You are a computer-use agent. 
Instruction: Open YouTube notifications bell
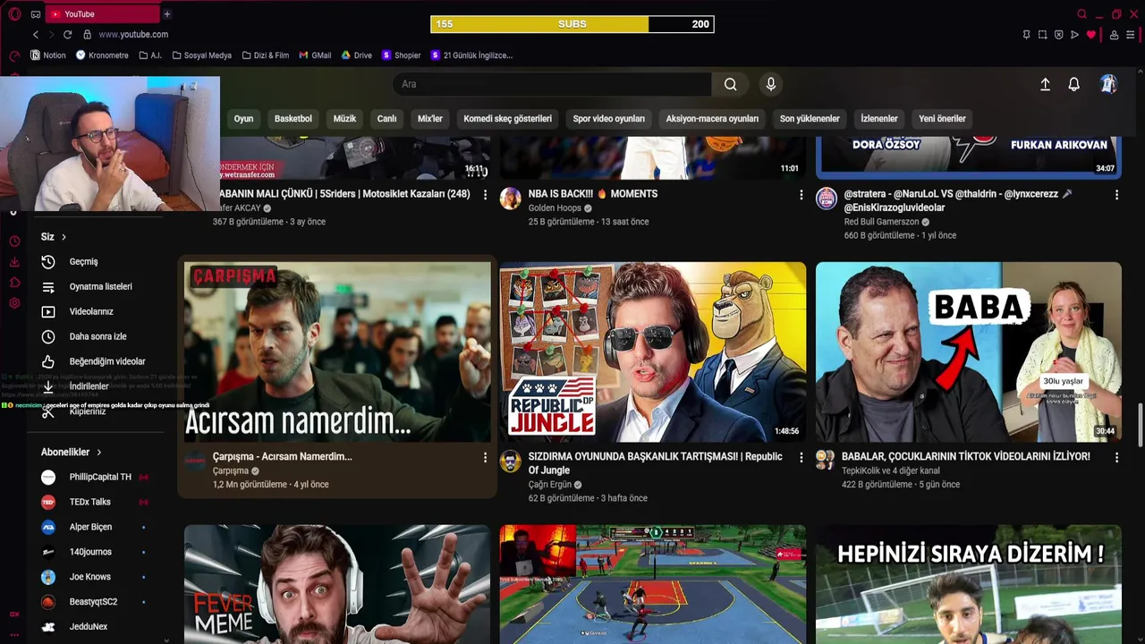tap(1074, 84)
